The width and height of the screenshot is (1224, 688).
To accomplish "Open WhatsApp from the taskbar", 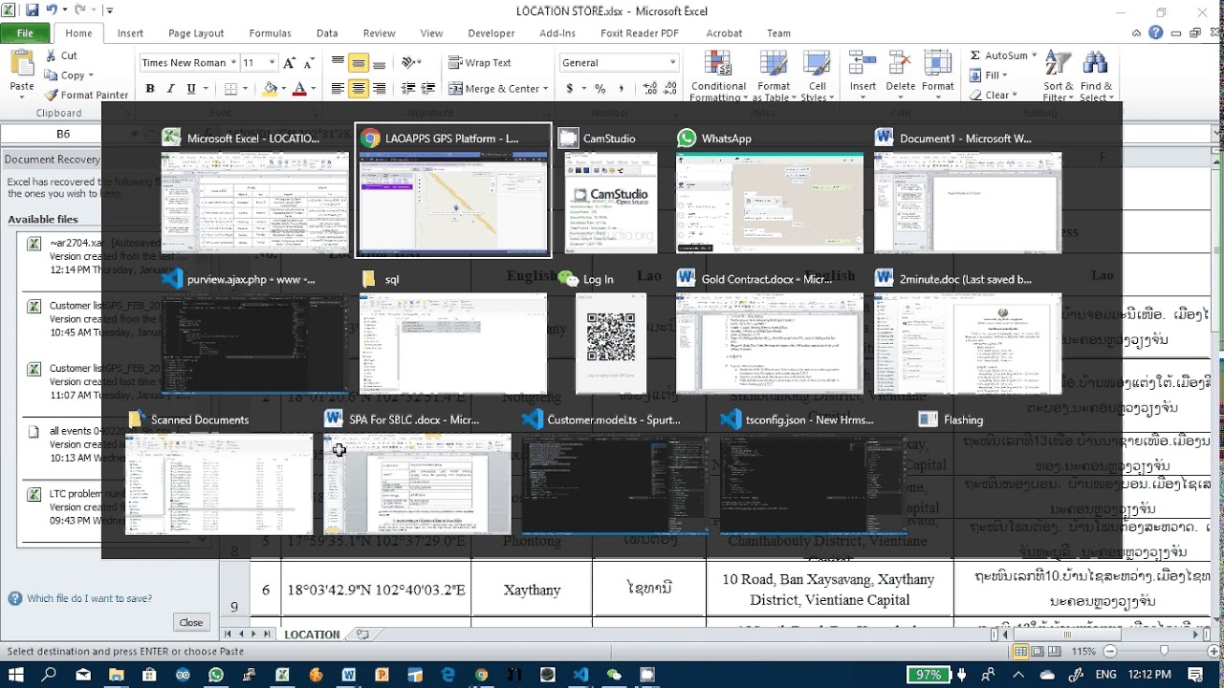I will coord(216,675).
